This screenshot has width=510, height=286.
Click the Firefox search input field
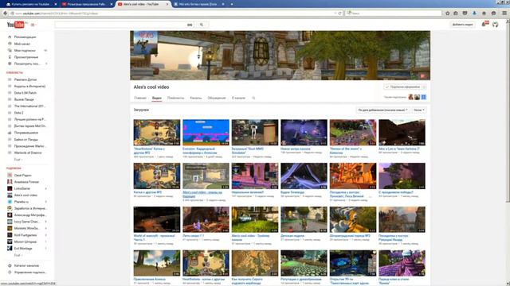pos(394,14)
